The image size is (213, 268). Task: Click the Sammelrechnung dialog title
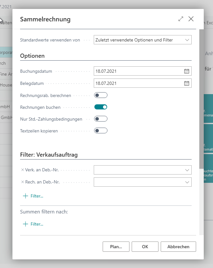pyautogui.click(x=45, y=19)
